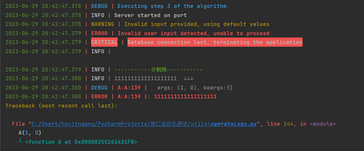This screenshot has height=151, width=364.
Task: Click the yellow WARNING level label
Action: pos(102,24)
